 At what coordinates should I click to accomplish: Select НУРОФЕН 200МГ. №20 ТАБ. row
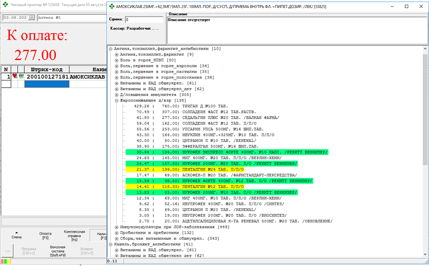tap(211, 164)
